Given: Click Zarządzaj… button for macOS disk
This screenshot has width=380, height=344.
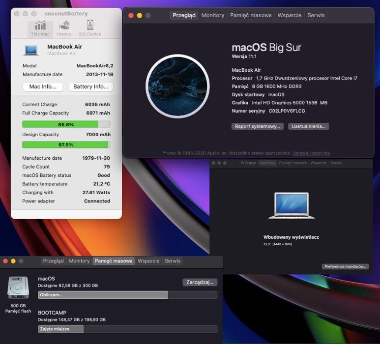Looking at the screenshot, I should [x=200, y=282].
